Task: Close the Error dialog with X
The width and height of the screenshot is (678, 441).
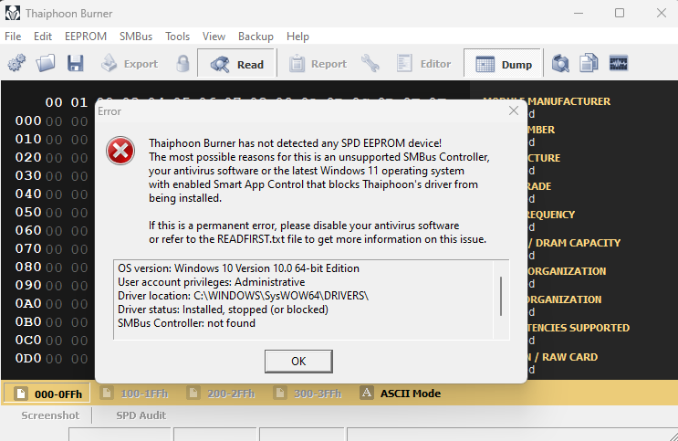Action: point(513,110)
